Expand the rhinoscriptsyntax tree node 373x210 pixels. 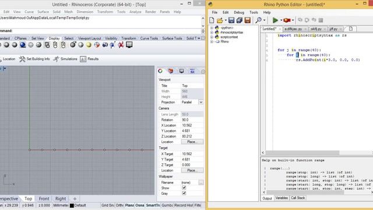click(212, 33)
